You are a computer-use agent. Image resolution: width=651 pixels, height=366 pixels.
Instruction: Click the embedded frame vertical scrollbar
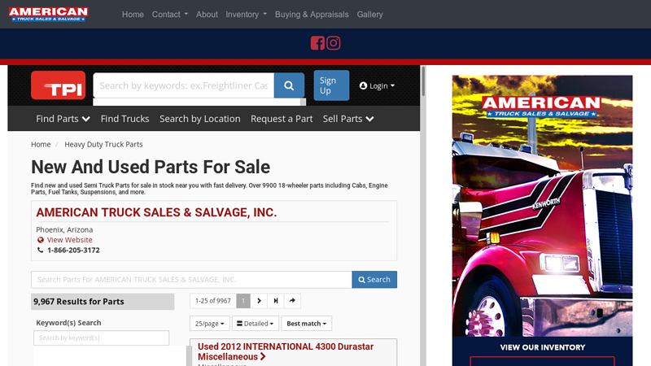[423, 81]
